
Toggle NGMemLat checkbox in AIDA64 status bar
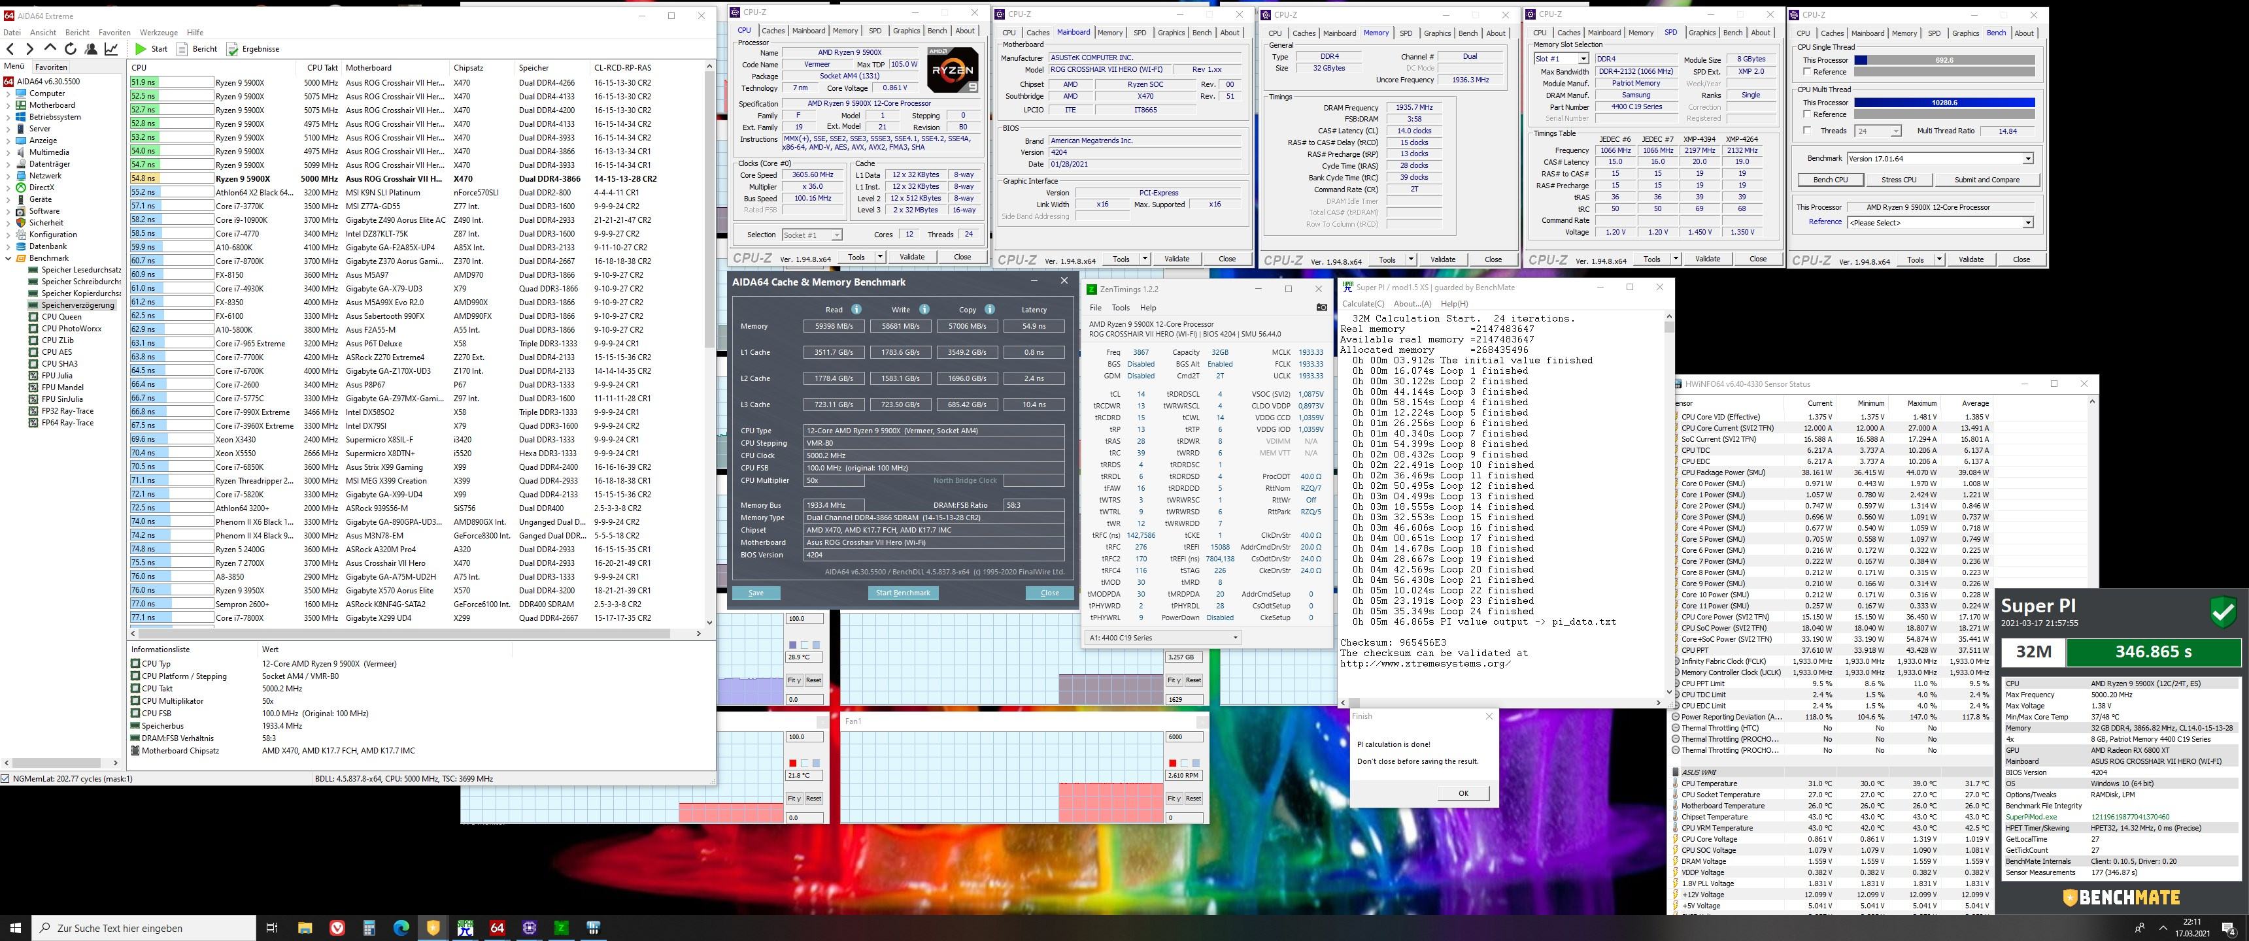point(6,779)
